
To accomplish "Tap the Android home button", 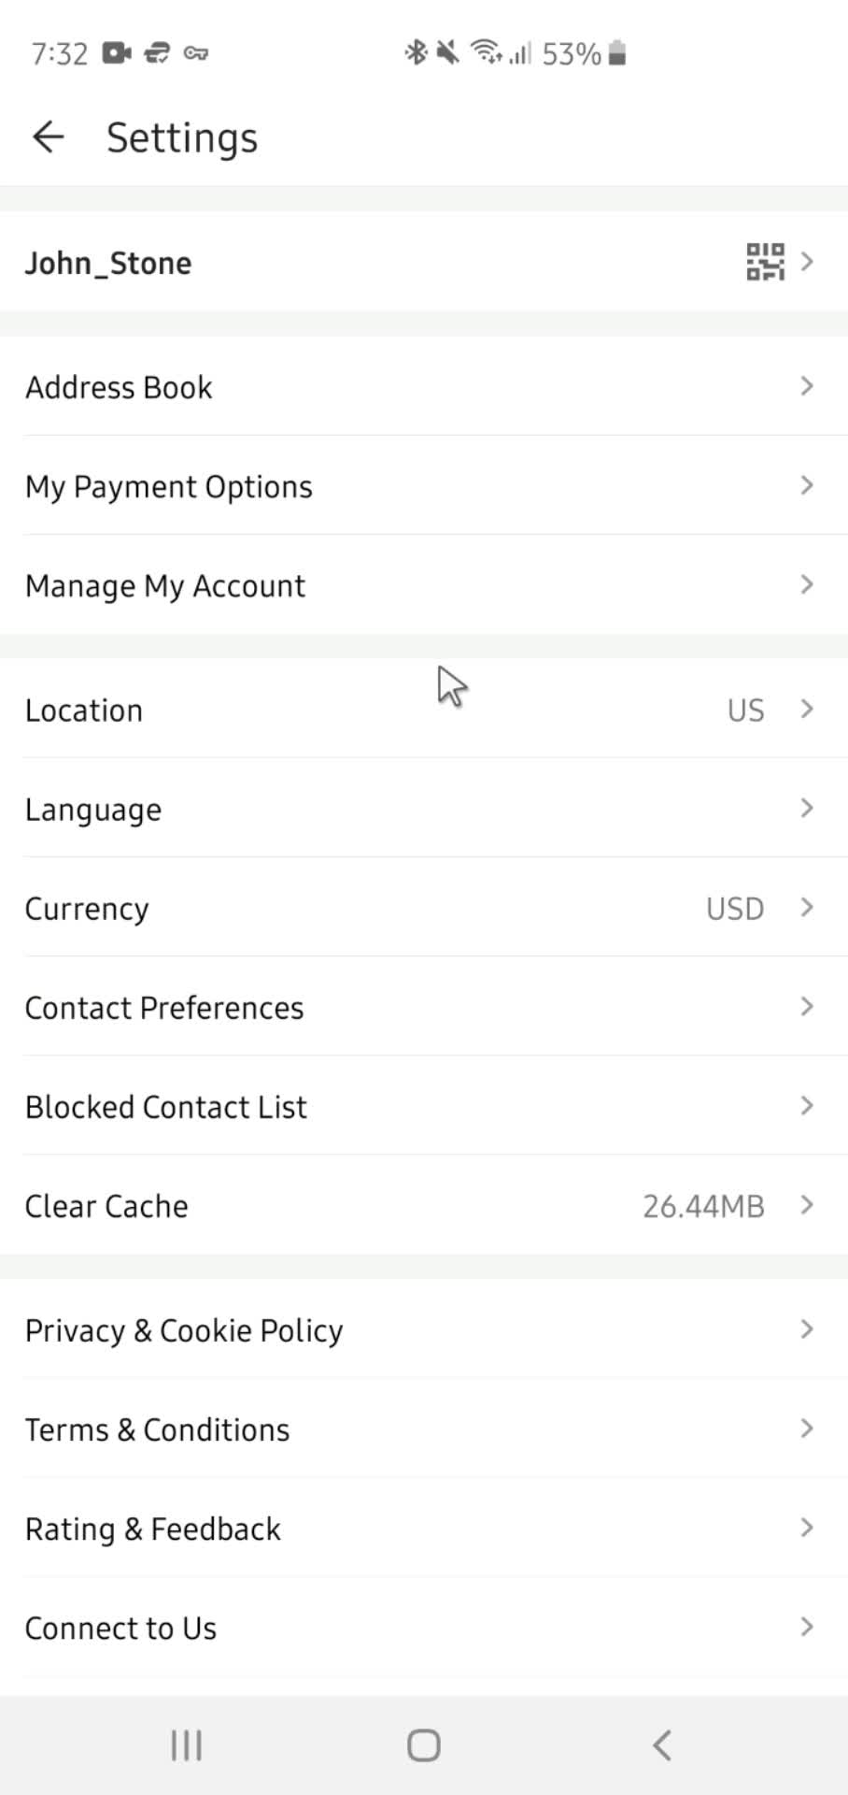I will 423,1745.
